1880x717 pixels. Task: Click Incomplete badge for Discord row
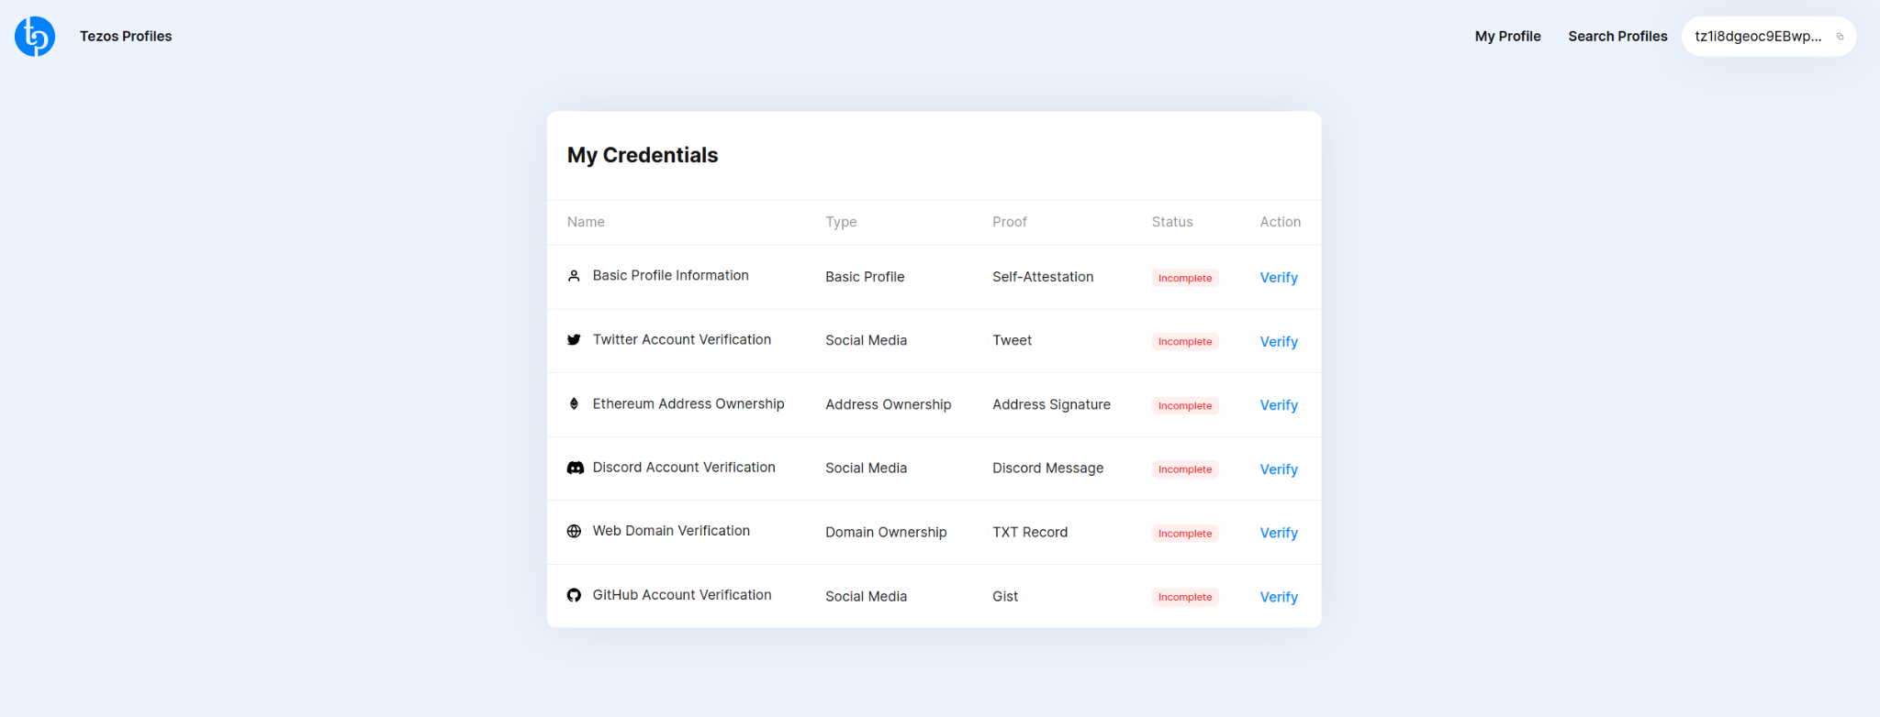pos(1185,469)
